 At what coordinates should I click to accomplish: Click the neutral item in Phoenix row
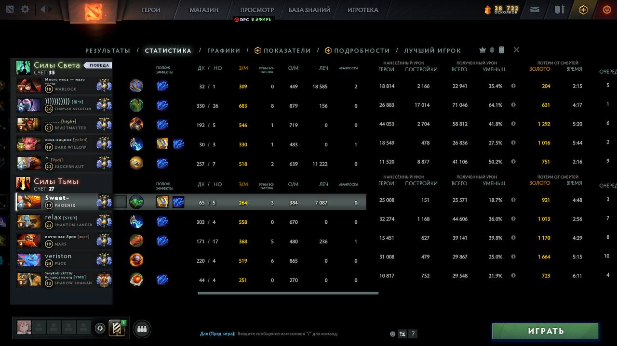(136, 202)
